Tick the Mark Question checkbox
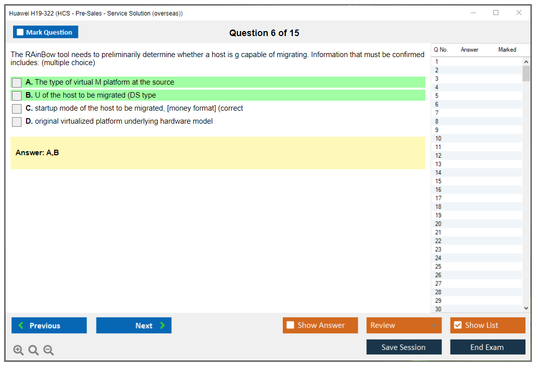The height and width of the screenshot is (368, 538). coord(21,32)
